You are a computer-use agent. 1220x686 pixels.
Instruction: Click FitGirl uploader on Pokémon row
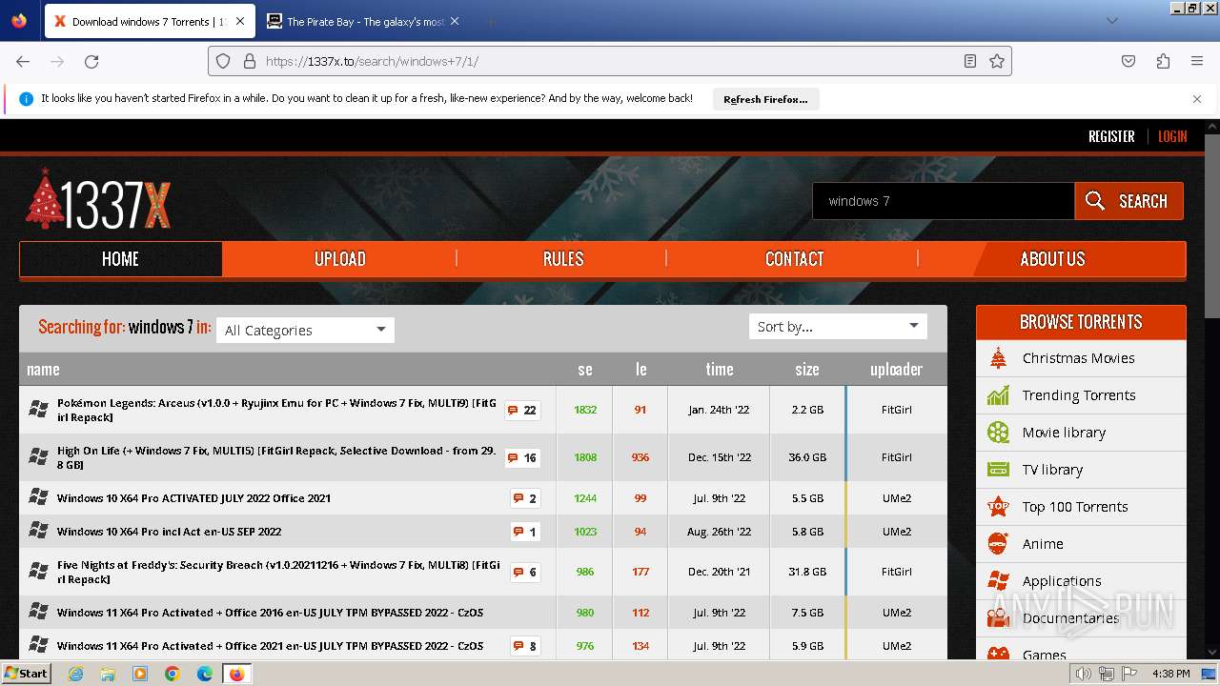tap(896, 410)
